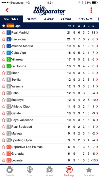Toggle favorite star for Villarreal
Viewport: 99px width, 177px height.
tap(4, 60)
